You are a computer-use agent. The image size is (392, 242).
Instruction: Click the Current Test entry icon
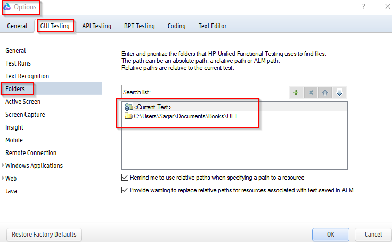pos(128,107)
